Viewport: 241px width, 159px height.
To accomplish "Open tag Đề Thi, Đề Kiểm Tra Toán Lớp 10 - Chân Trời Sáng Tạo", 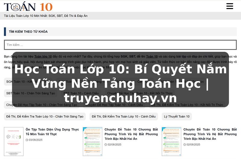I will tap(45, 117).
